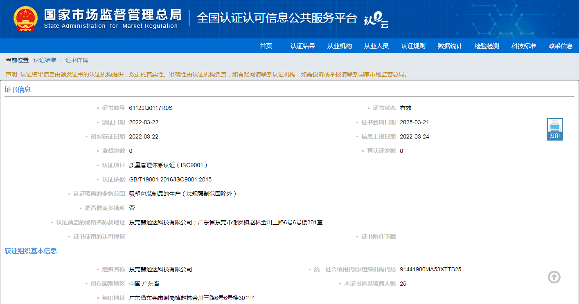Select scope text 吸塑包装制品的生产
The width and height of the screenshot is (579, 304).
click(155, 194)
